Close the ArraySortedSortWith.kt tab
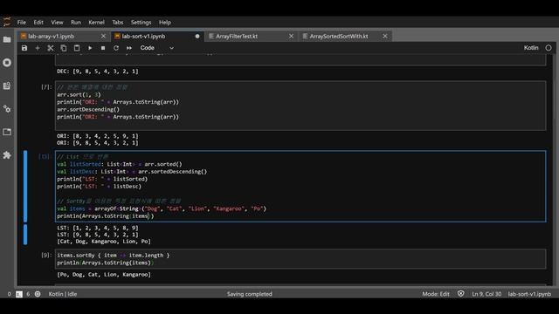Screen dimensions: 559x314 tap(385, 36)
